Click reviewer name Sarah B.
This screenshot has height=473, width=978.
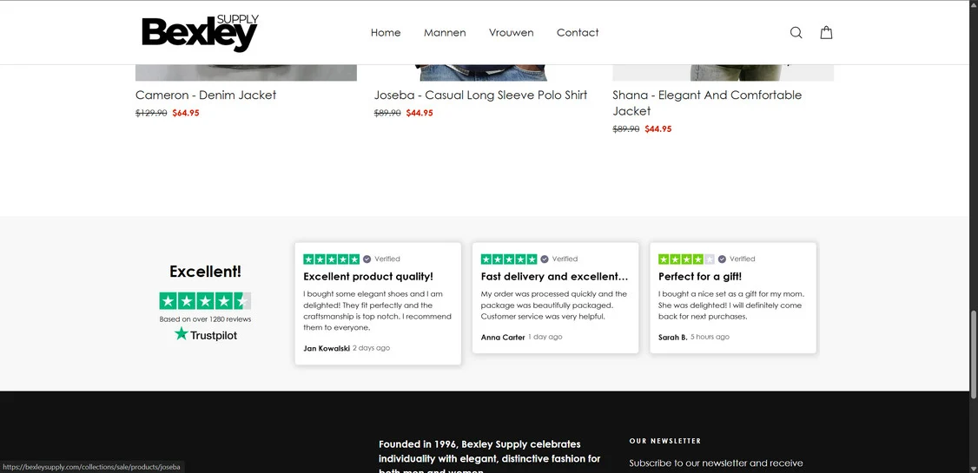672,337
